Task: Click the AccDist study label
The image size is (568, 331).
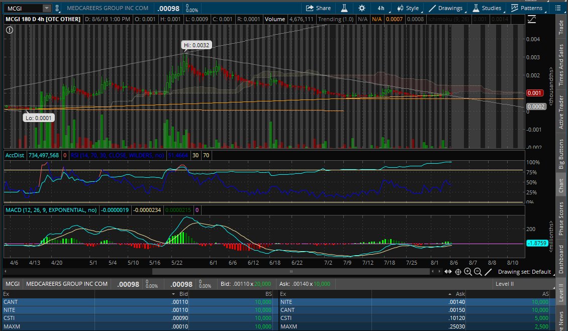Action: click(x=15, y=155)
